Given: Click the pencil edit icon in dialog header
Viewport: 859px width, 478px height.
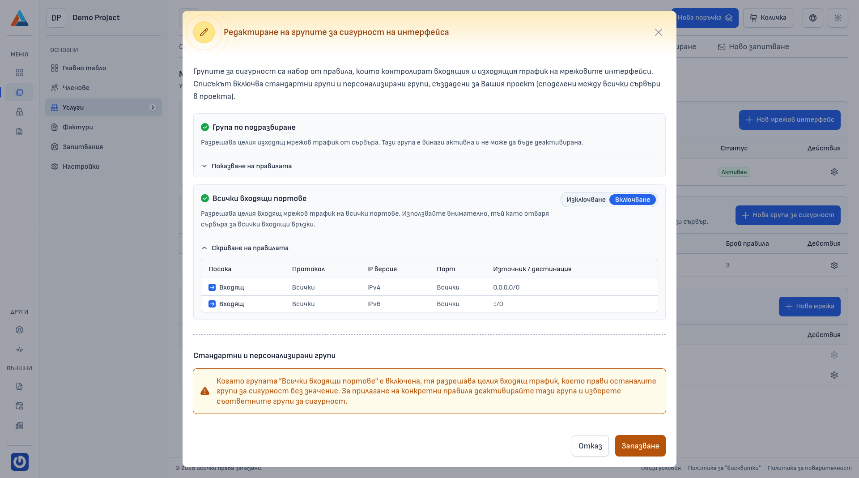Looking at the screenshot, I should pyautogui.click(x=204, y=32).
